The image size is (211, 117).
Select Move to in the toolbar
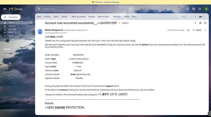[117, 17]
